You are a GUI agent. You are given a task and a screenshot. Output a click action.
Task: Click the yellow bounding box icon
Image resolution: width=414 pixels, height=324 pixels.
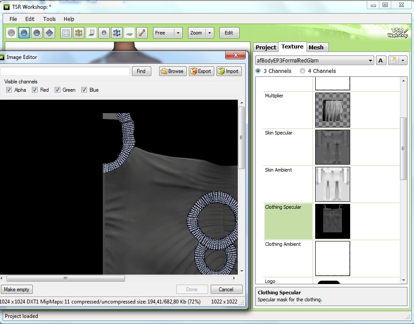point(79,33)
